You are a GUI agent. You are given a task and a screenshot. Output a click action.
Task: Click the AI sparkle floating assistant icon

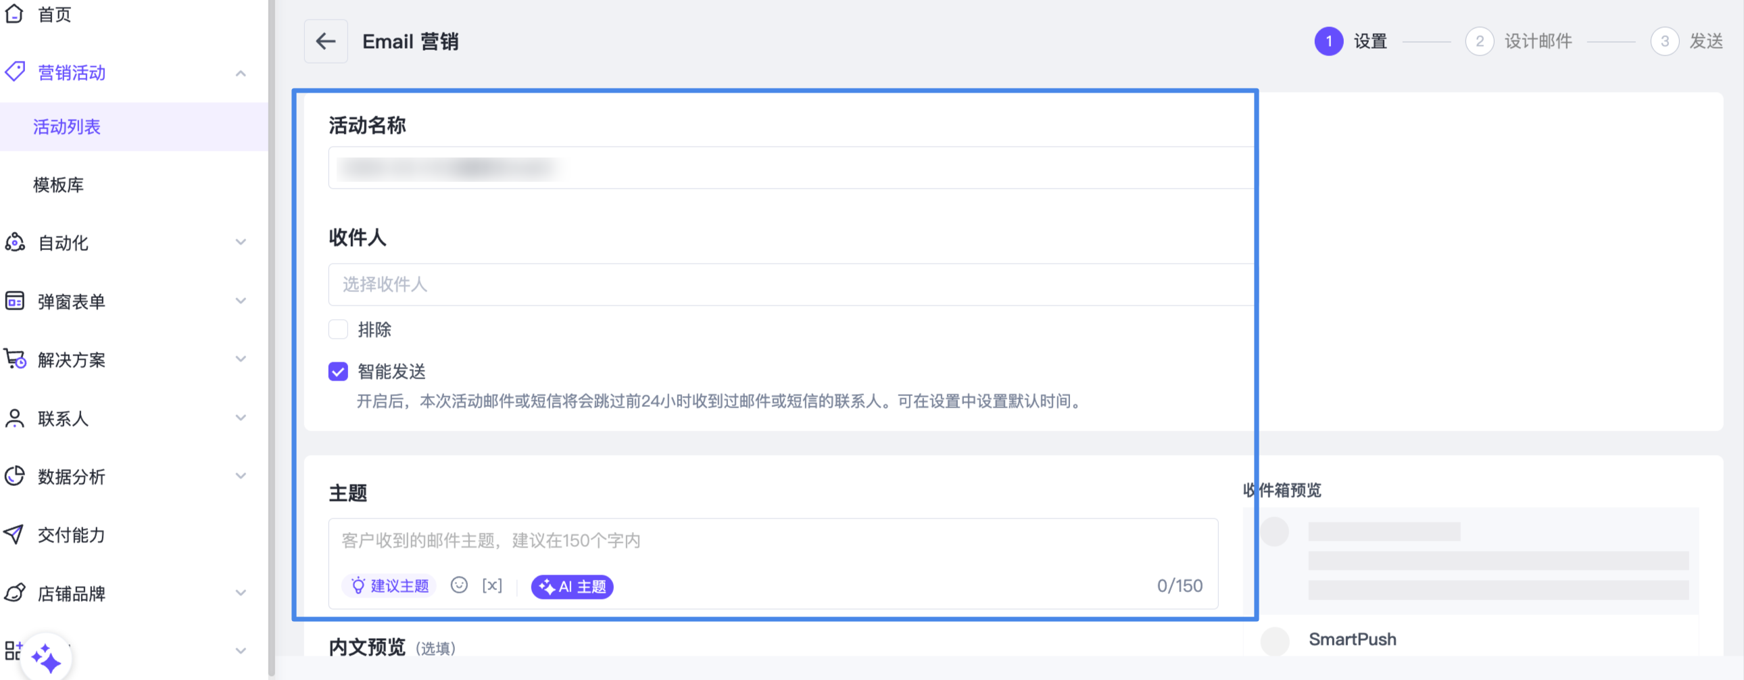coord(46,658)
